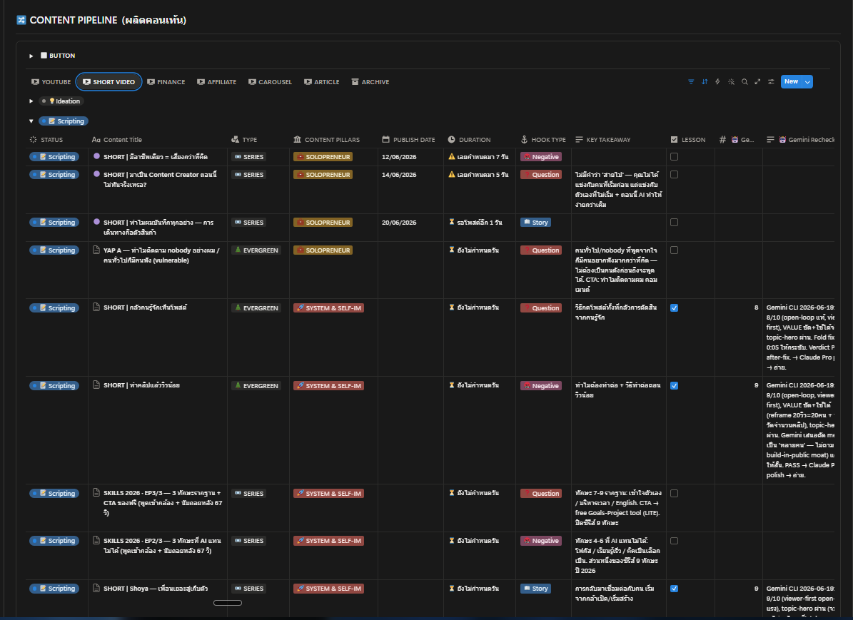Viewport: 853px width, 620px height.
Task: Click the horizontal scroll handle at the table bottom
Action: [x=228, y=603]
